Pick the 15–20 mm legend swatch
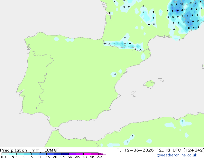Image resolution: width=204 pixels, height=158 pixels. [x=50, y=154]
